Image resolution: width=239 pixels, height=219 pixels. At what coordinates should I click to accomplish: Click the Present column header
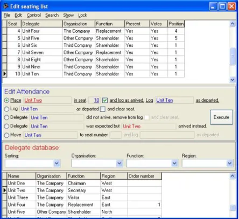coord(137,24)
